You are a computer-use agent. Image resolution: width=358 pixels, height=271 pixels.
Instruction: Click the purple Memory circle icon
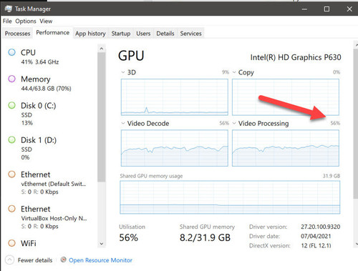(x=11, y=79)
